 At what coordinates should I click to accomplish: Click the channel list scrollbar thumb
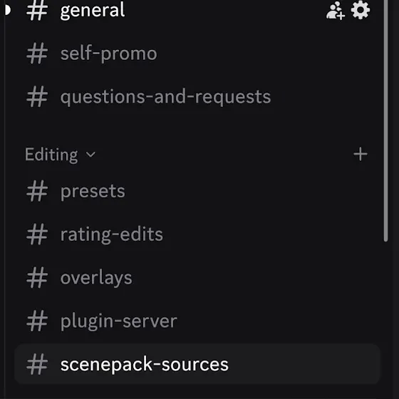click(x=385, y=120)
